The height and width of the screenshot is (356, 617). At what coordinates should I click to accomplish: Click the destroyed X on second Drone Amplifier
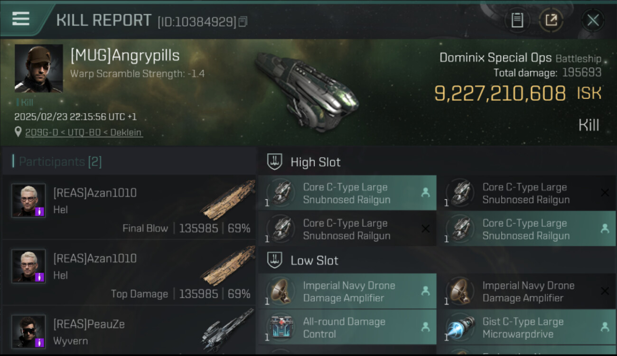605,291
